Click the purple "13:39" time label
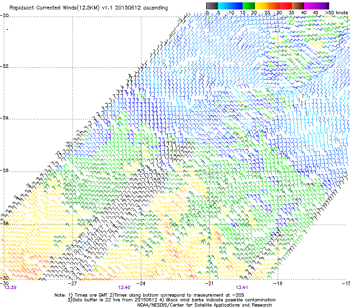Screen dimensions: 350x308 coord(10,288)
